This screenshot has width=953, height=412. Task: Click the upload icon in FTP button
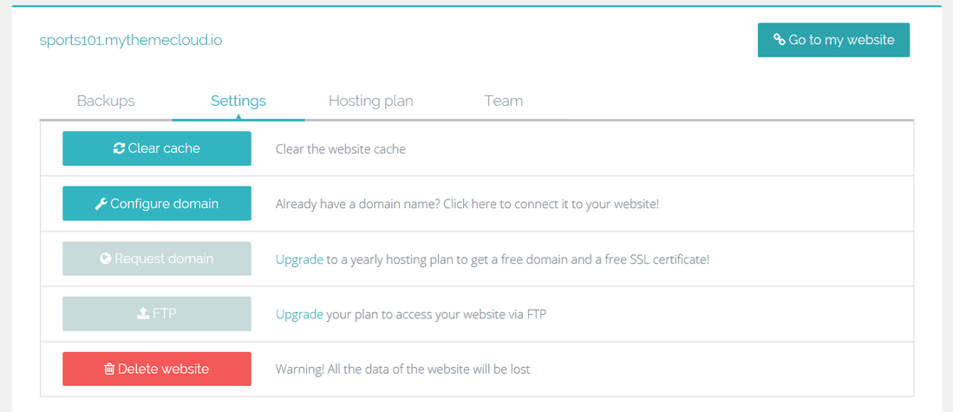(143, 314)
